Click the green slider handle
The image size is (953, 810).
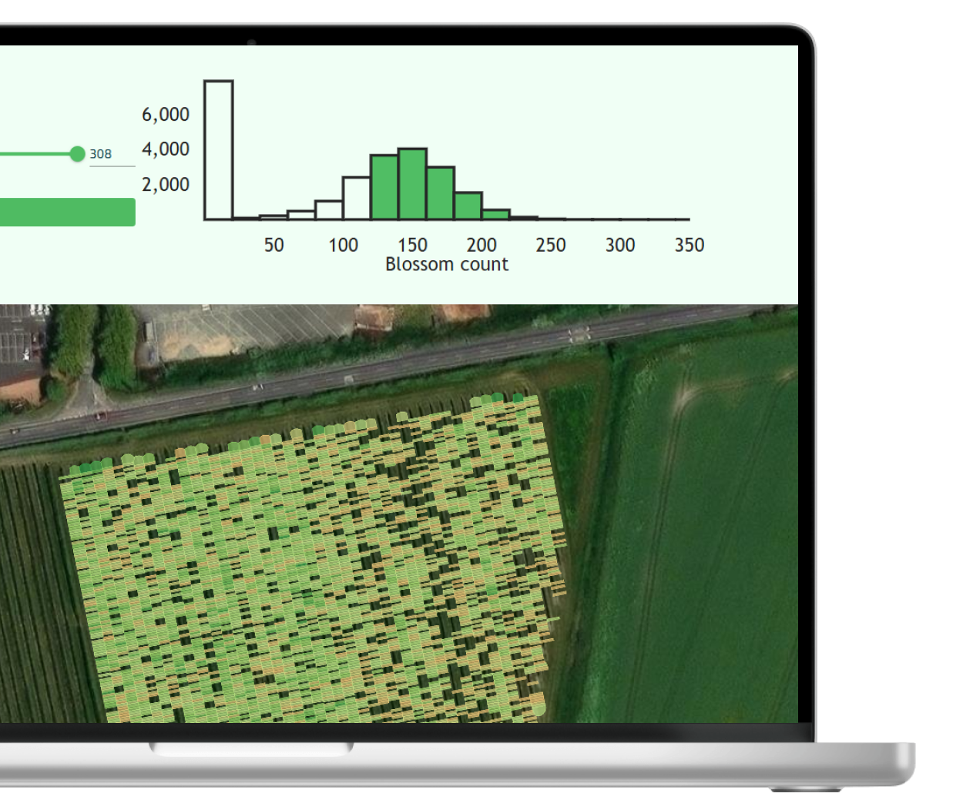(x=77, y=154)
